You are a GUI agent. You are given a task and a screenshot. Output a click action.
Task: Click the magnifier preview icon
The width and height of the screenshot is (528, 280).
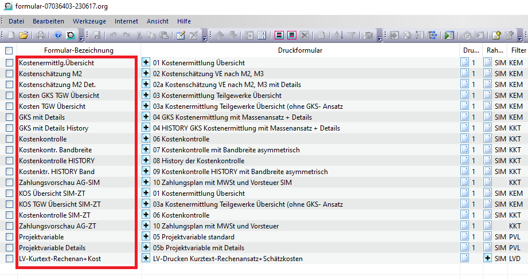coord(71,36)
